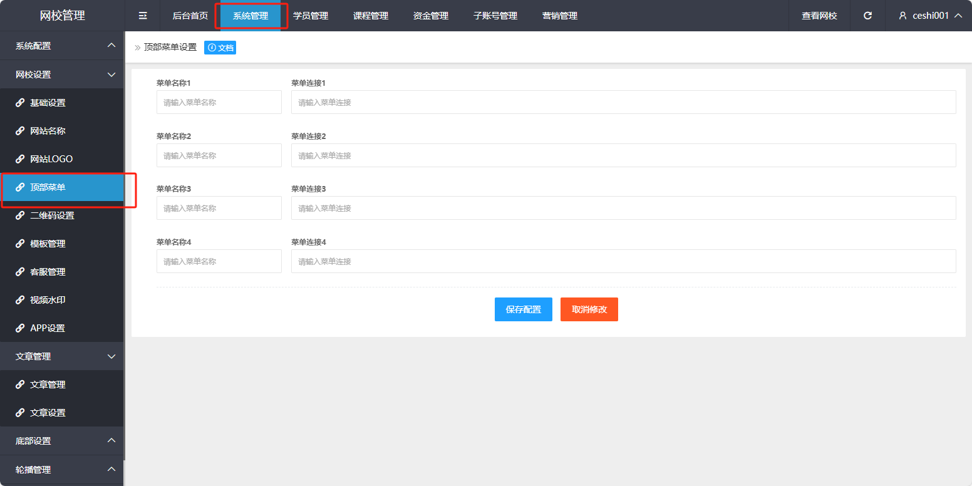The image size is (972, 486).
Task: Click the 查看网校 link
Action: 819,16
